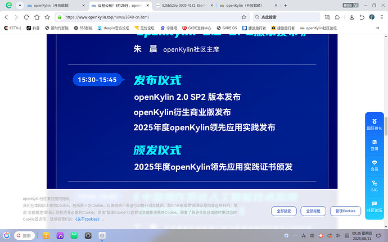388x242 pixels.
Task: Click the 管理Cookies button
Action: point(345,211)
